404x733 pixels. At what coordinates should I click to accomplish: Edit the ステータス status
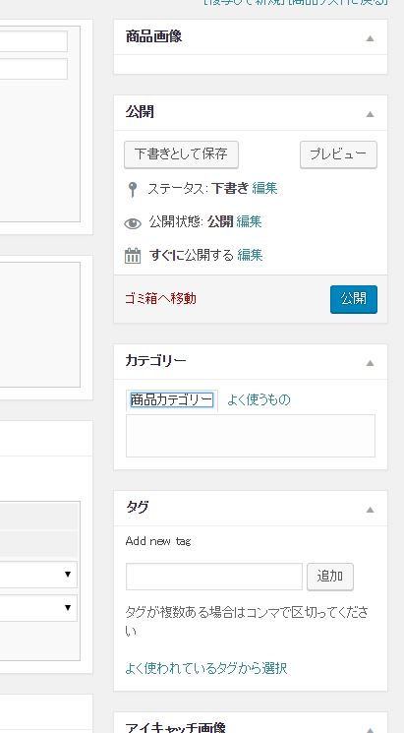264,188
